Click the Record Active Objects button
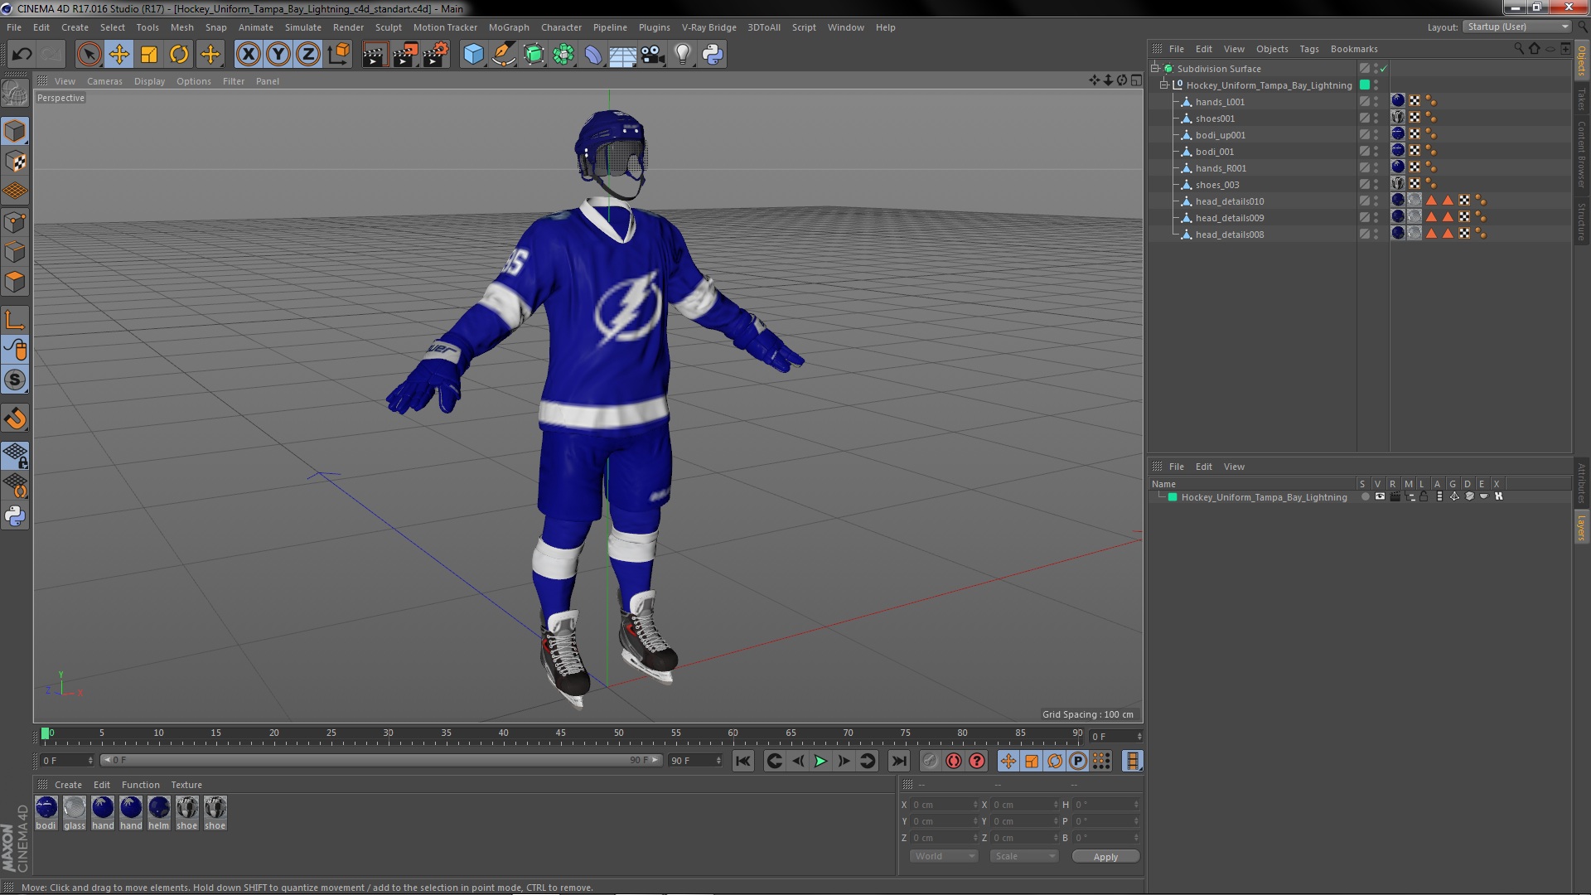Image resolution: width=1591 pixels, height=895 pixels. point(931,761)
